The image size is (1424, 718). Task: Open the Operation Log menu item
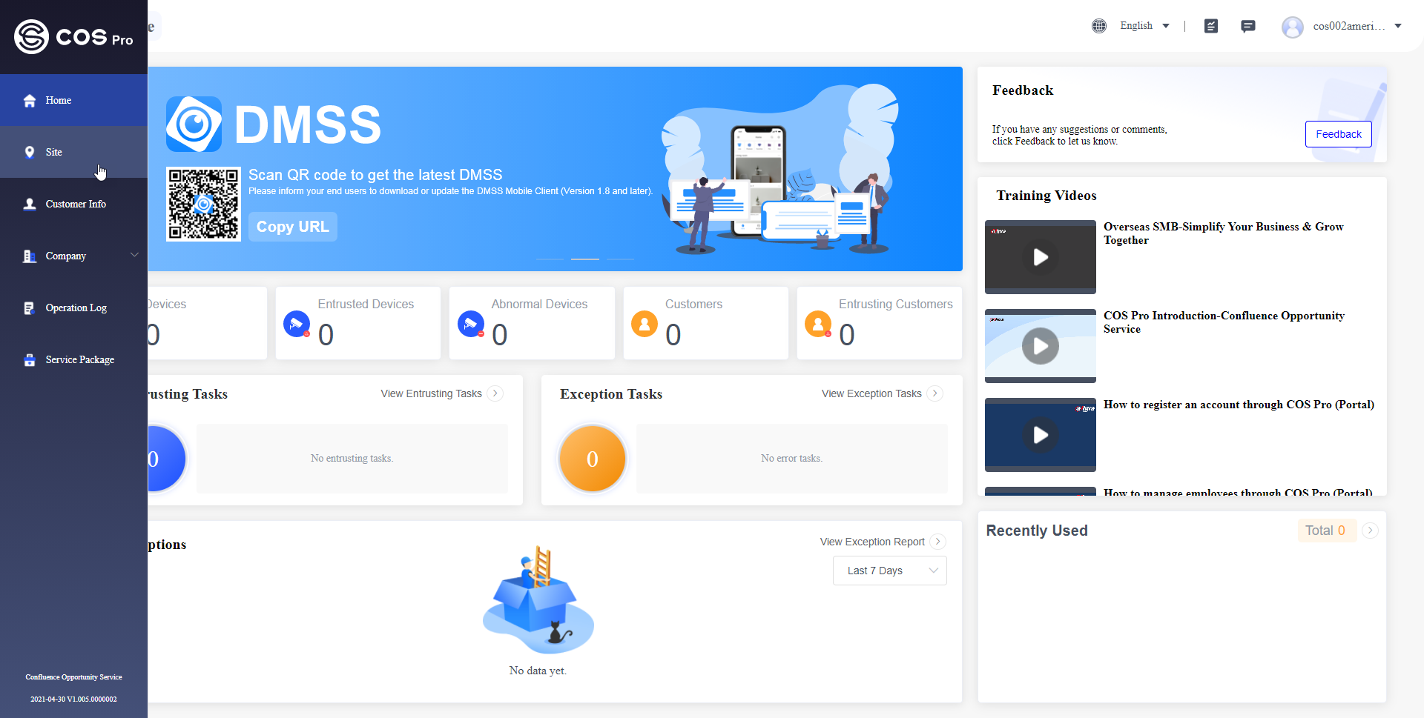pos(73,308)
